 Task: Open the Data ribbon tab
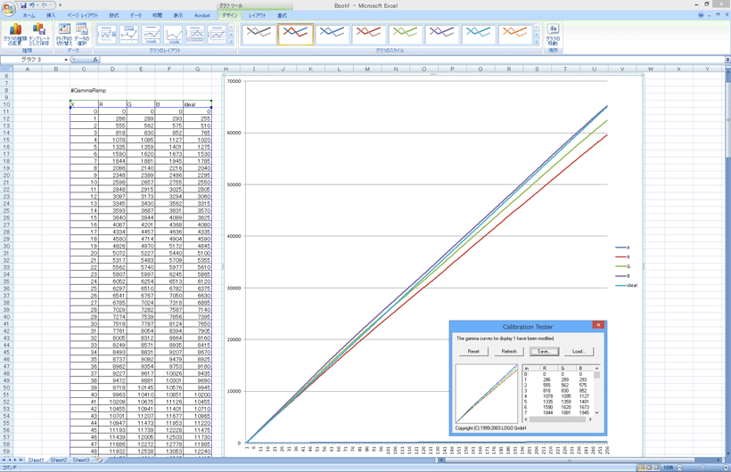[x=136, y=15]
